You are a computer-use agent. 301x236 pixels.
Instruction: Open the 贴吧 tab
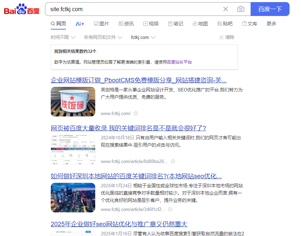pos(225,24)
